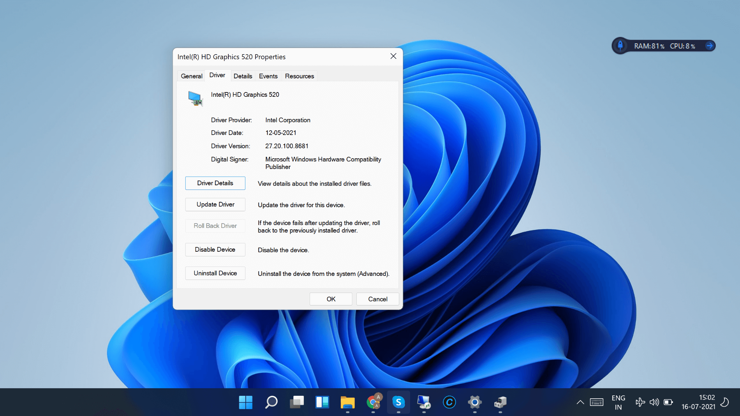Open the ENG IN language switcher
Screen dimensions: 740x416
[x=618, y=402]
